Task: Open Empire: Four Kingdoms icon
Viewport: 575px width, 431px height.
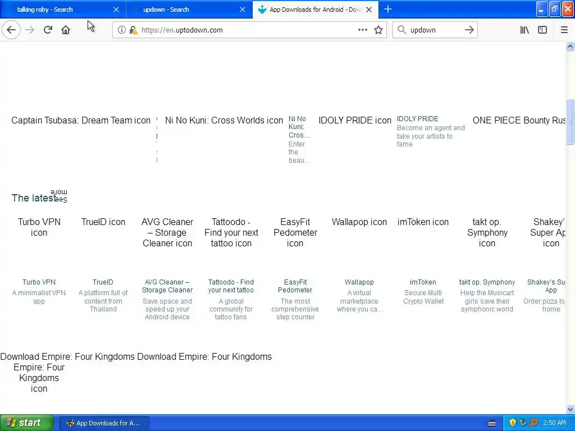Action: [39, 378]
